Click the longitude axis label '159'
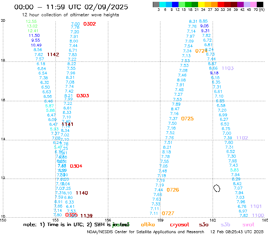 click(x=160, y=220)
